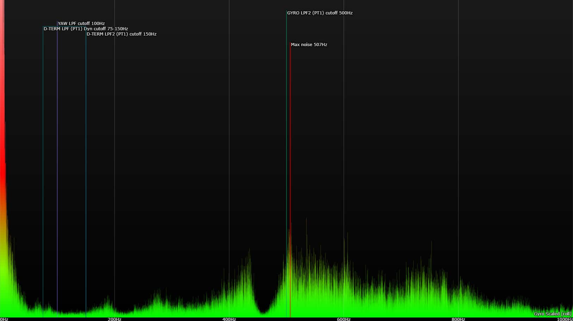Click the YAW LPF cutoff 100Hz label
Viewport: 573px width, 321px height.
(81, 24)
